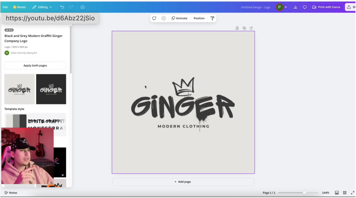
Task: Open the background color swatch
Action: click(163, 18)
